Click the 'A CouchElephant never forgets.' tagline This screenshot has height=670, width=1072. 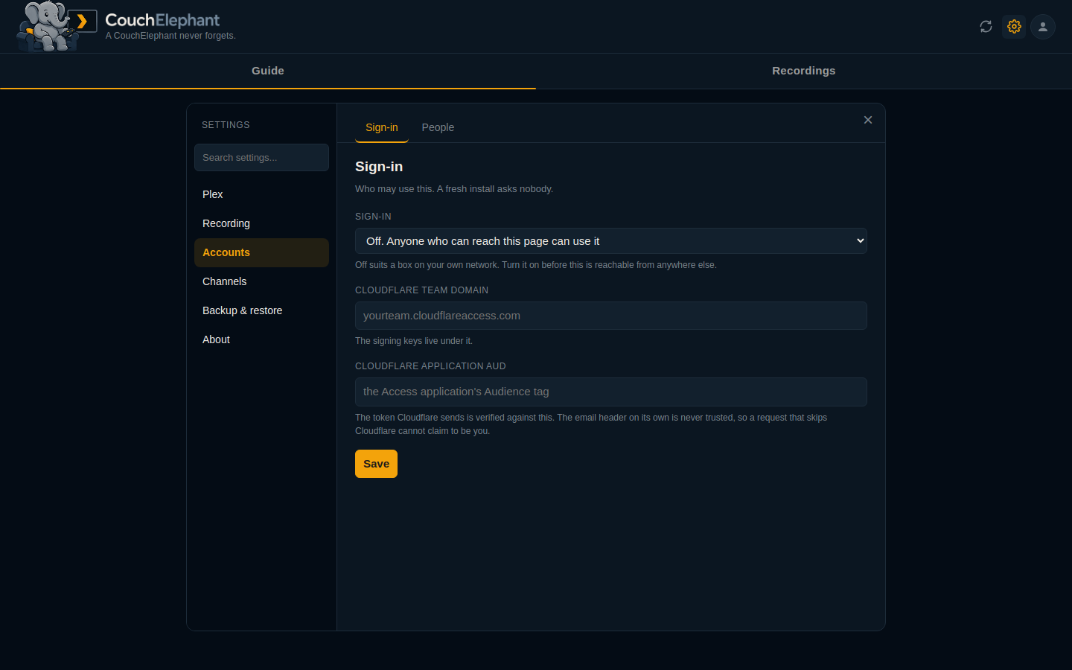[x=170, y=36]
